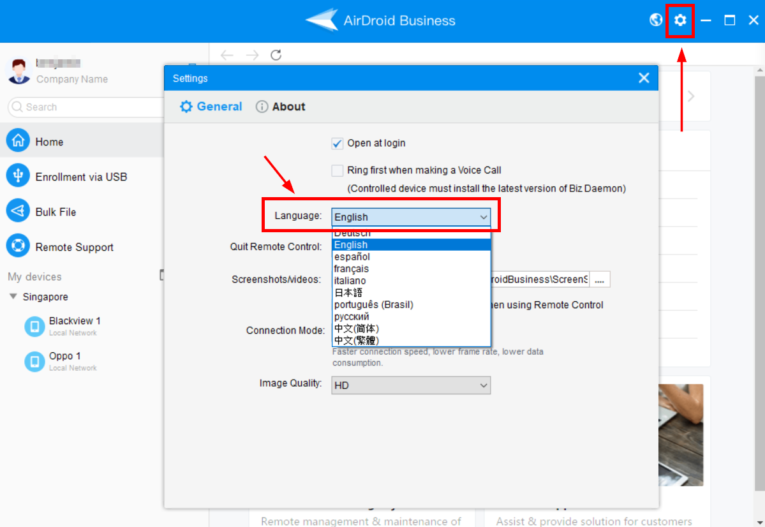Choose English in the language list
Viewport: 765px width, 527px height.
click(x=411, y=244)
